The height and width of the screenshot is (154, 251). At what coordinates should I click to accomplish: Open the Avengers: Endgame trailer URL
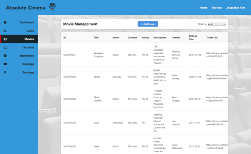click(x=217, y=55)
